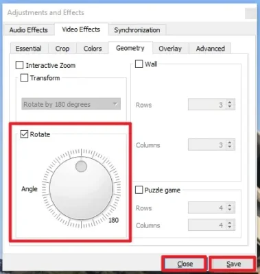Decrease Puzzle game Rows with down arrow

(x=230, y=210)
